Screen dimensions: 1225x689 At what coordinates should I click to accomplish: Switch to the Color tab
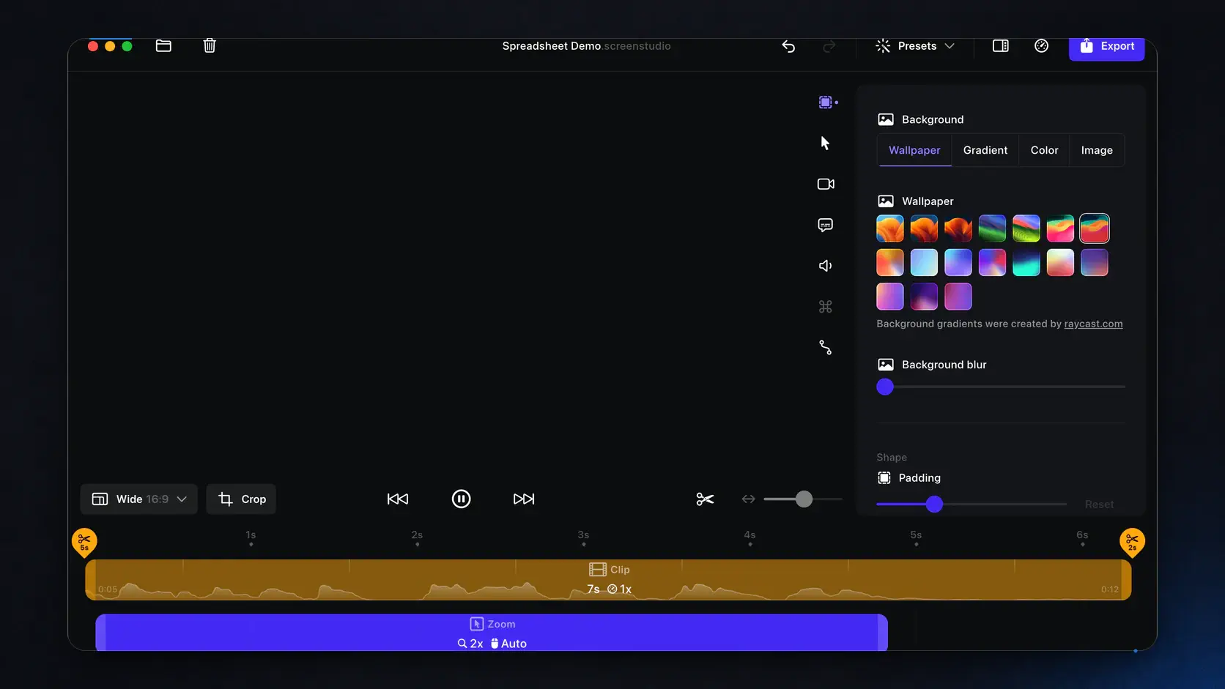pyautogui.click(x=1044, y=150)
